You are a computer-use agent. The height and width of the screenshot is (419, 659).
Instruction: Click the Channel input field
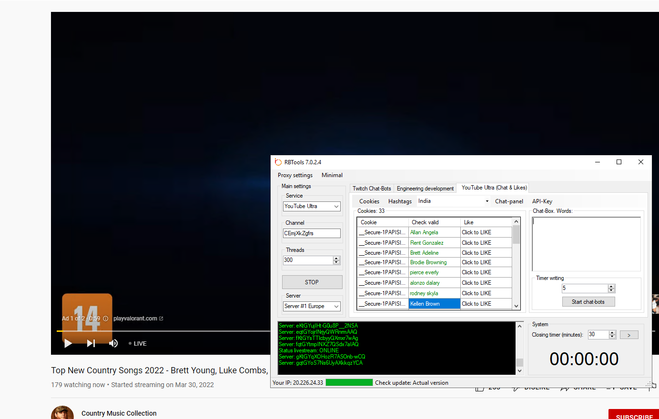pyautogui.click(x=312, y=233)
